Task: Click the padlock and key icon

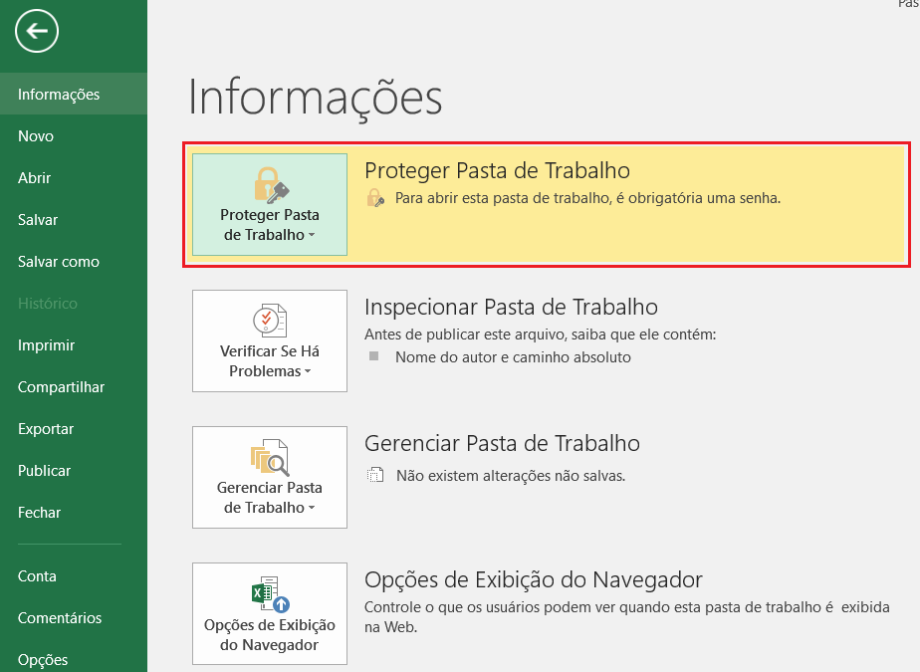Action: pyautogui.click(x=270, y=184)
